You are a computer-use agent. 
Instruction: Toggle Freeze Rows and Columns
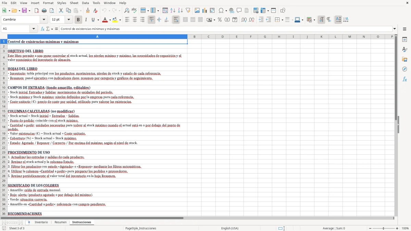pos(263,11)
